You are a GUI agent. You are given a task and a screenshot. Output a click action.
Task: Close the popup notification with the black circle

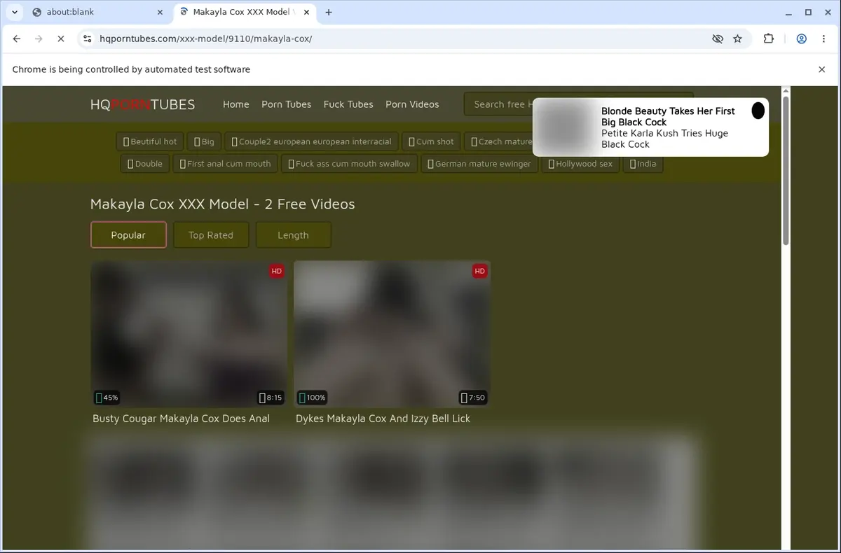(758, 111)
